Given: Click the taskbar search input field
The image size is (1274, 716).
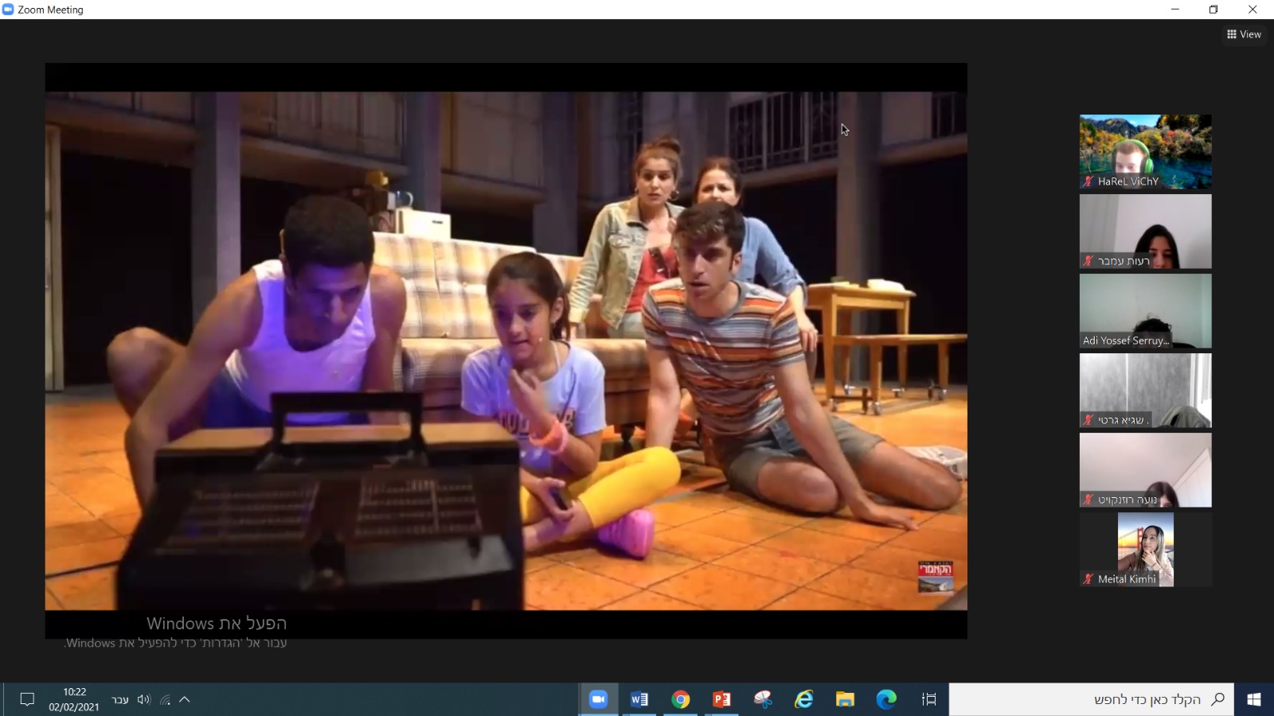Looking at the screenshot, I should coord(1092,699).
